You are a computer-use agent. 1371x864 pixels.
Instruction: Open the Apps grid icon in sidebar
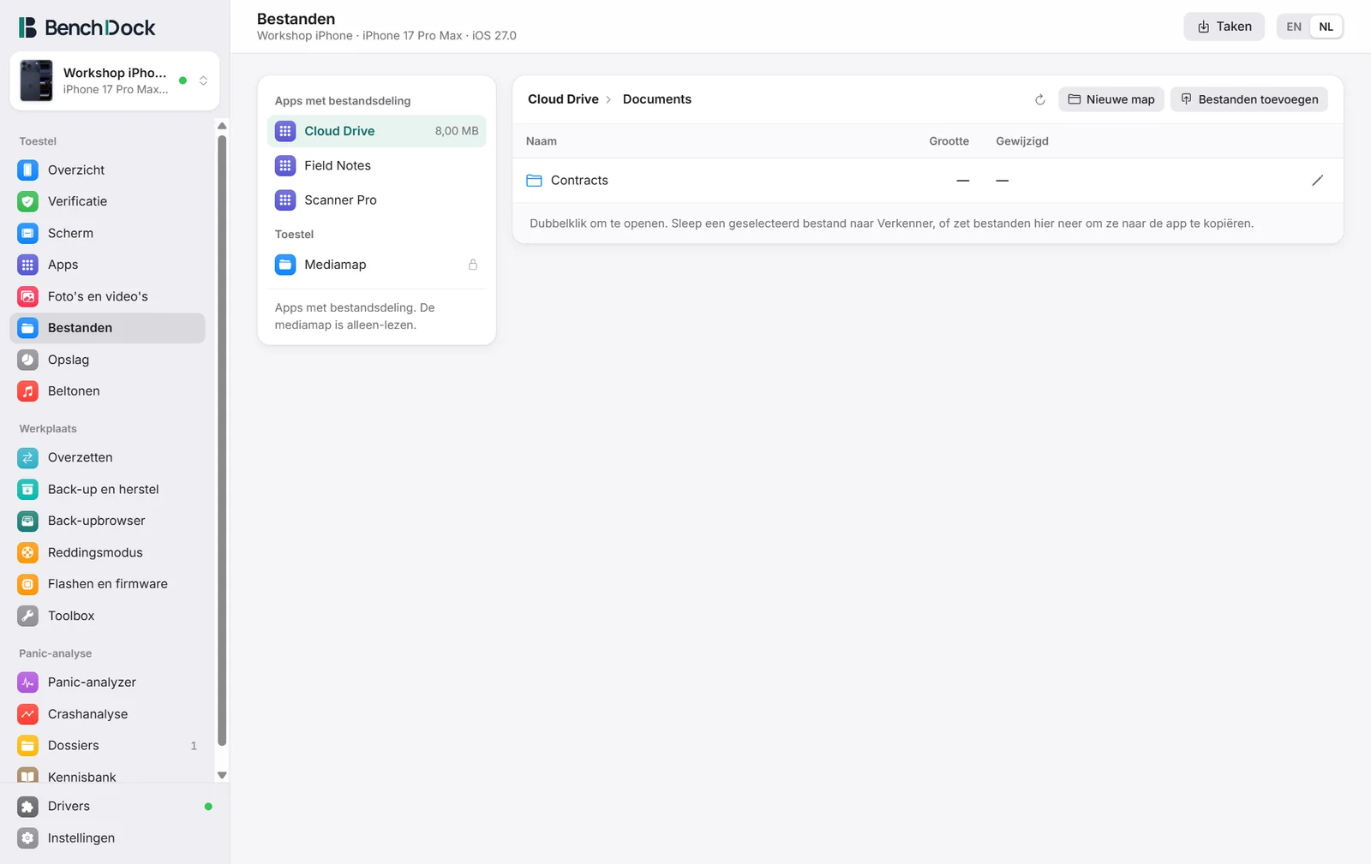(27, 265)
